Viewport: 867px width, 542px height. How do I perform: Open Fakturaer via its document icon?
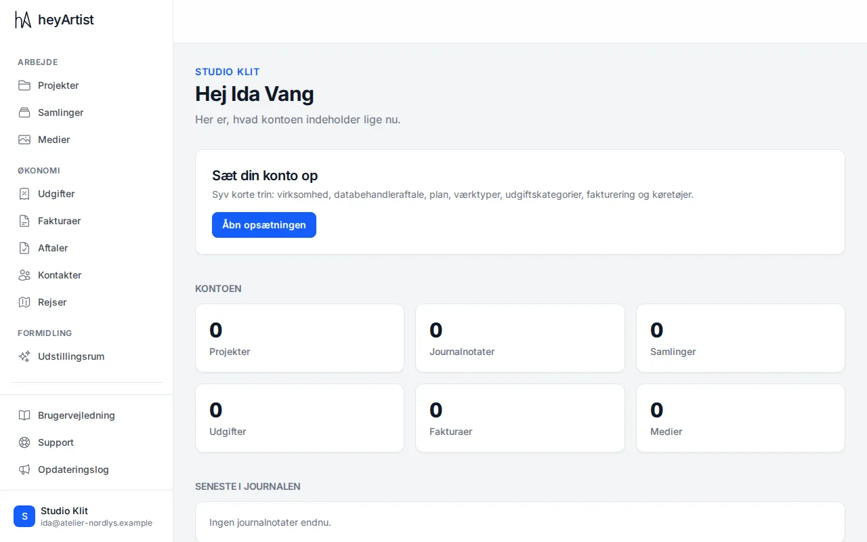pos(24,221)
